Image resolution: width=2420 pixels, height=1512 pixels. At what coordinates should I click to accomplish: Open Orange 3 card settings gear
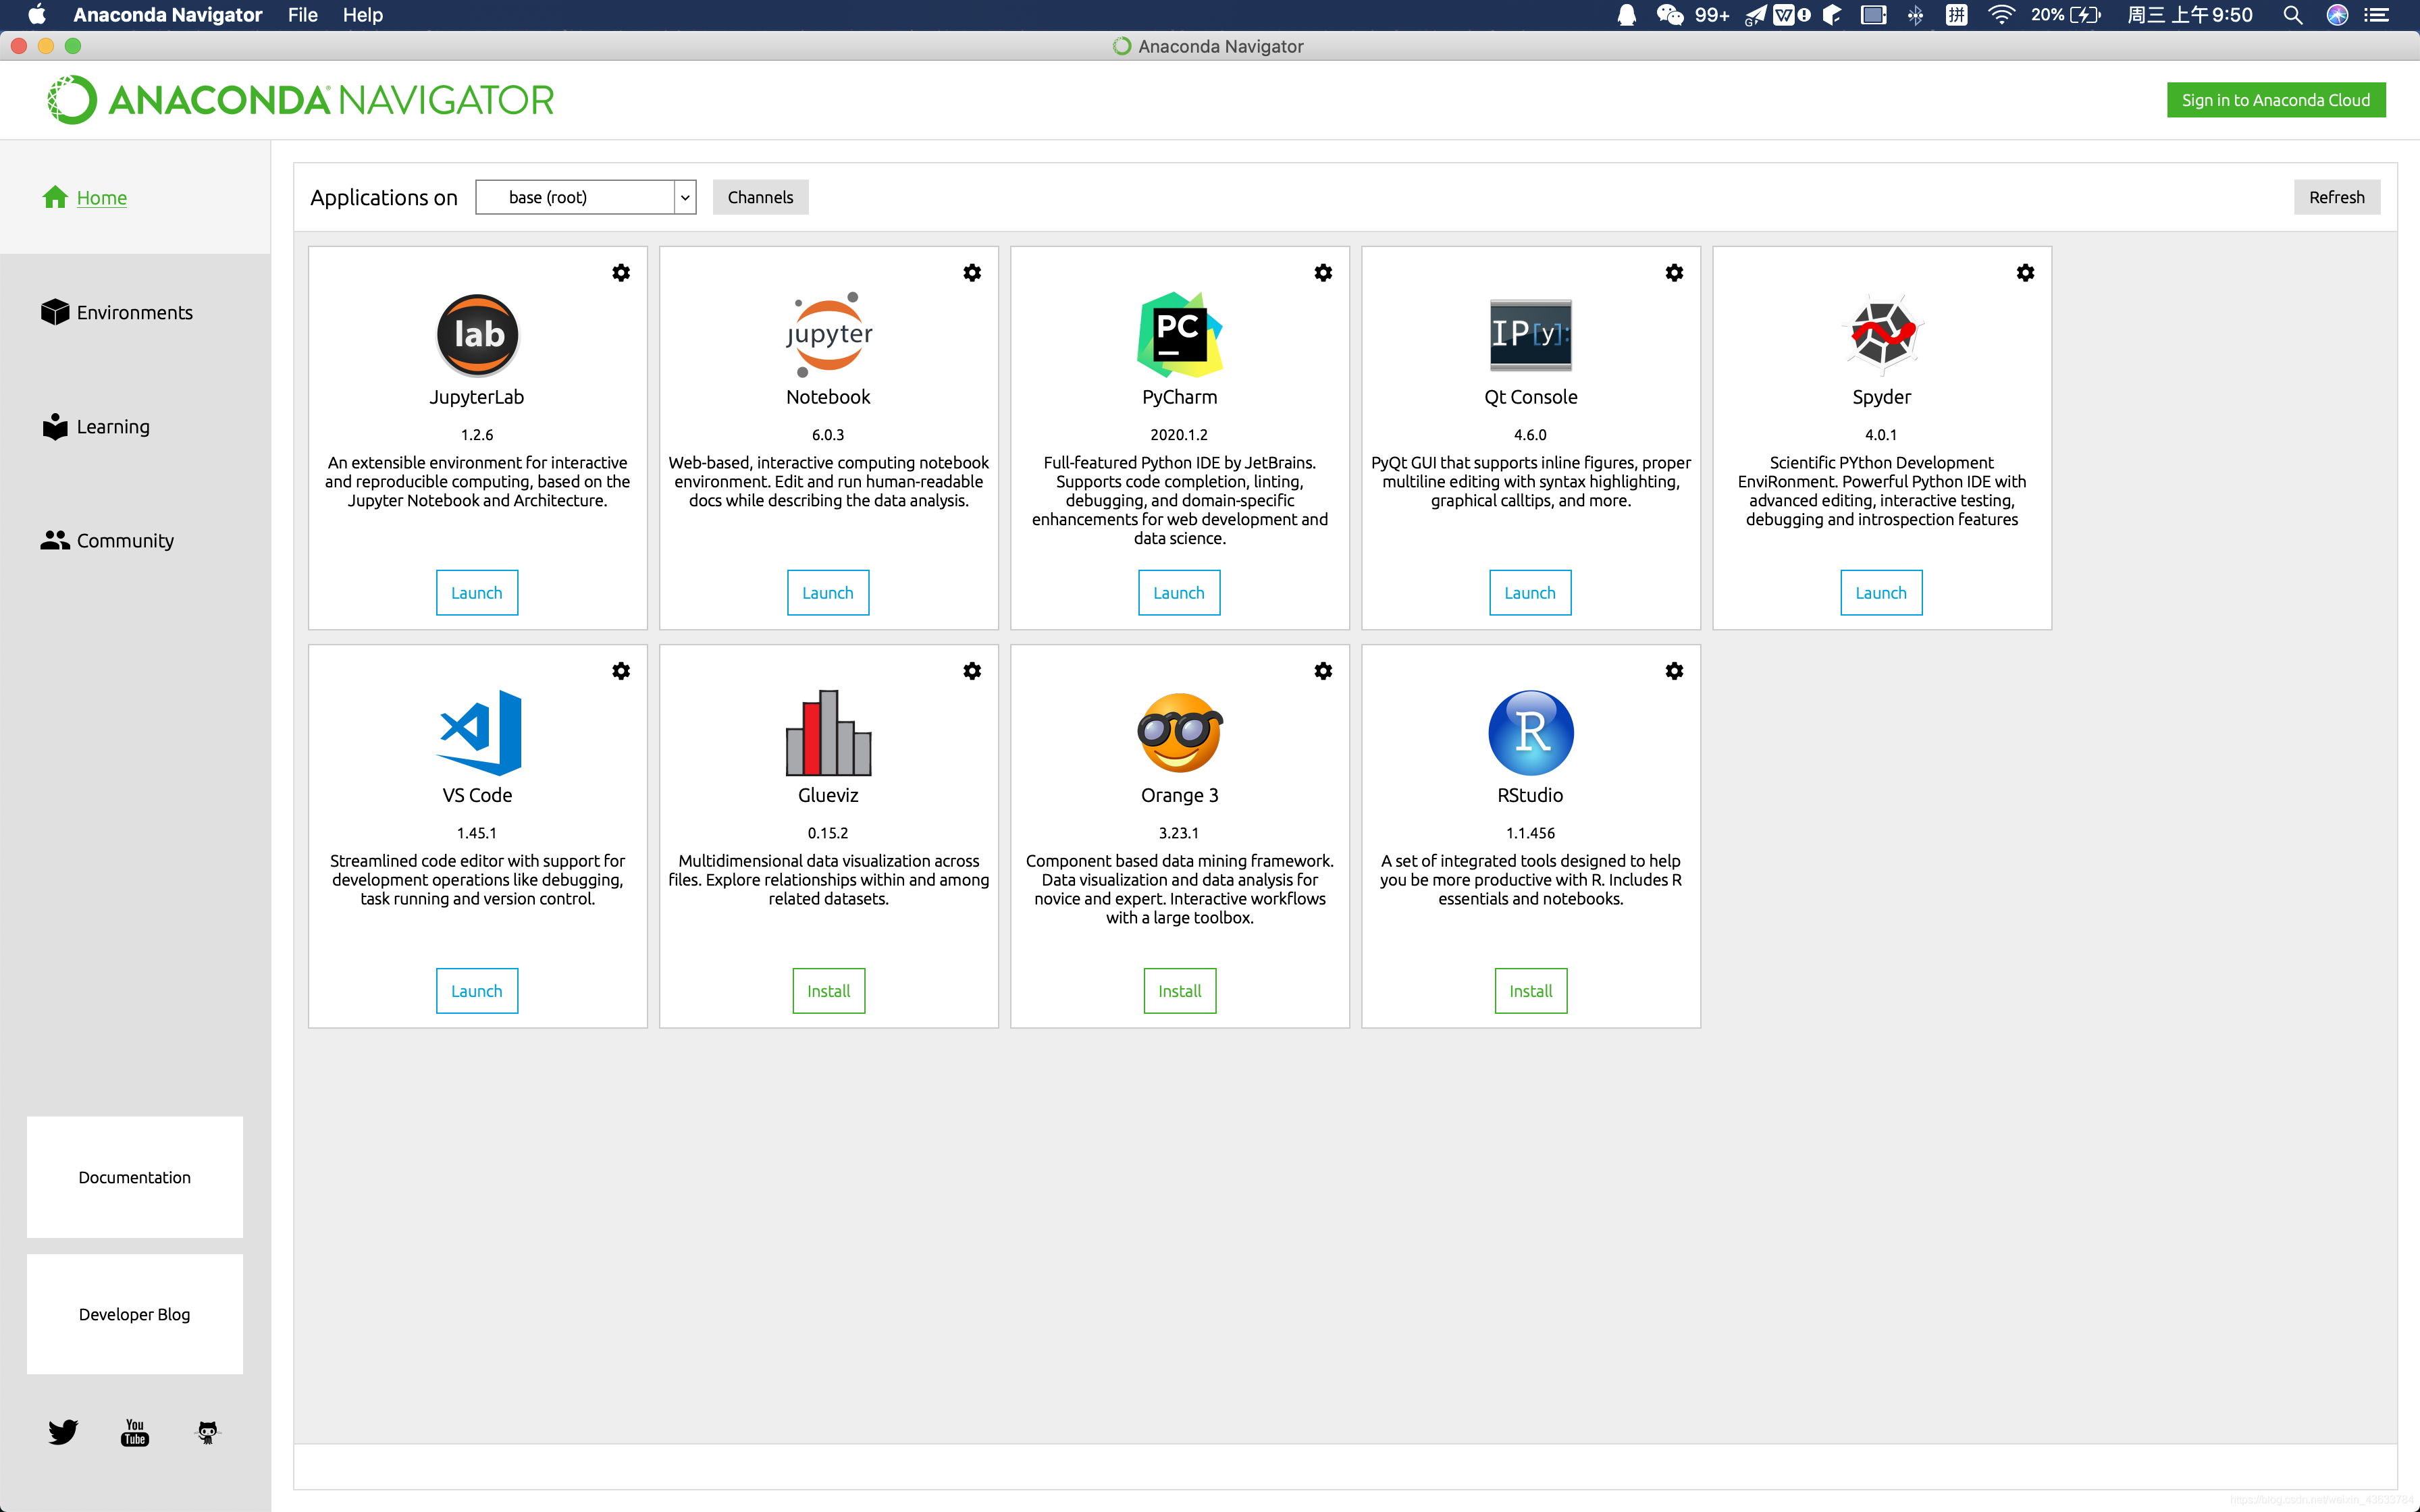click(x=1323, y=671)
